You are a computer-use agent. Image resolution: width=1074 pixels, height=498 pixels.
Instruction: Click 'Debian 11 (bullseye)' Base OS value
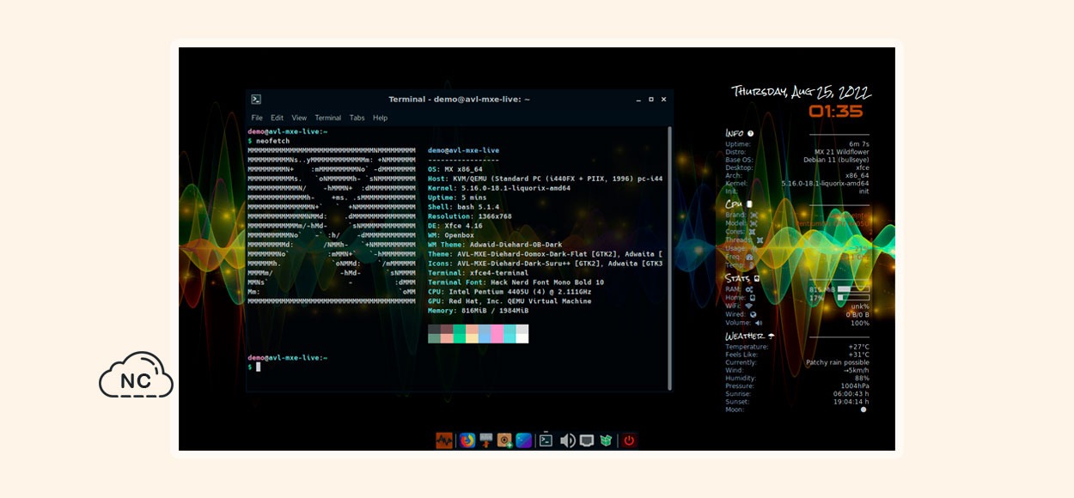[x=836, y=160]
